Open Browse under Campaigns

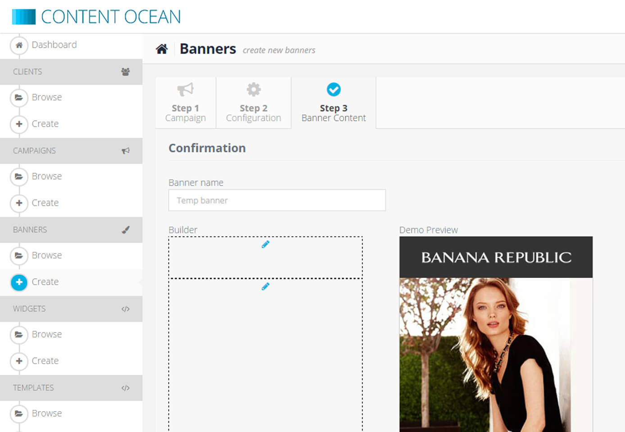[x=47, y=176]
